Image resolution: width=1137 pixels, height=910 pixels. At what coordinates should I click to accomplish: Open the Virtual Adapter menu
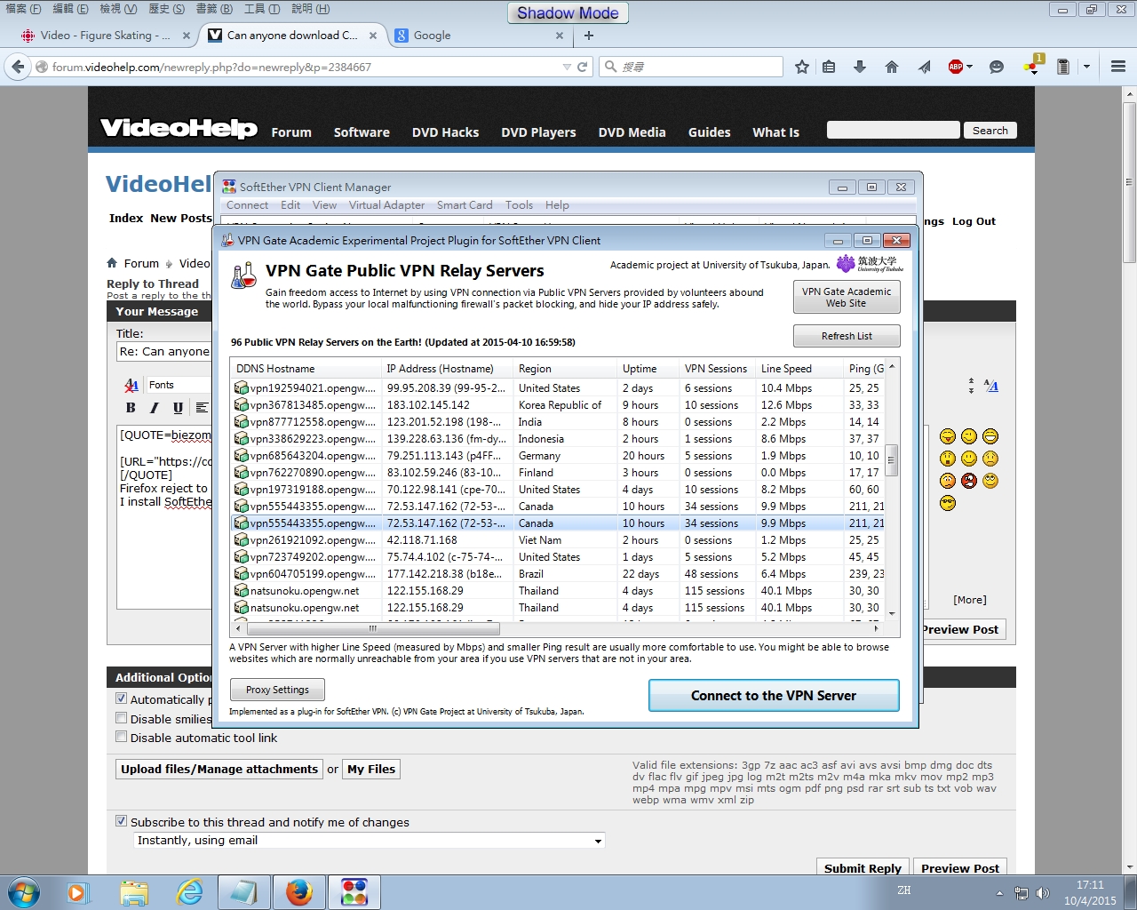tap(386, 205)
